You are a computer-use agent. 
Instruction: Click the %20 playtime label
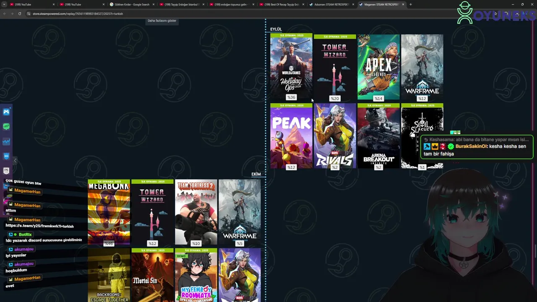coord(335,99)
